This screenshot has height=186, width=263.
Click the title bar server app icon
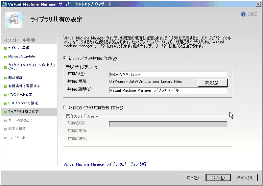[x=4, y=4]
